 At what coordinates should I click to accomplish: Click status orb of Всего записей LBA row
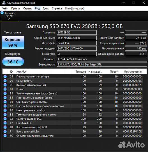coord(5,131)
